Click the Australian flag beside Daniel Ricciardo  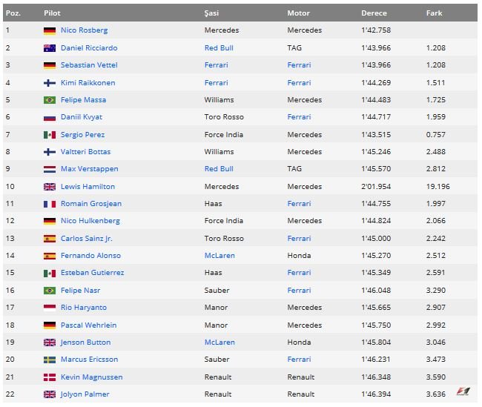point(50,48)
